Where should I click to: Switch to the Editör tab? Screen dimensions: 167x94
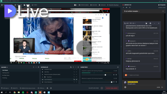pyautogui.click(x=27, y=5)
